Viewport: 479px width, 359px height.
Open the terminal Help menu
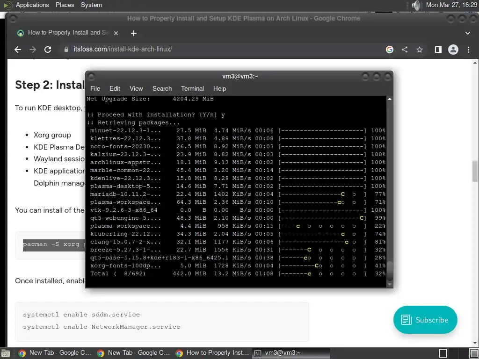coord(220,88)
